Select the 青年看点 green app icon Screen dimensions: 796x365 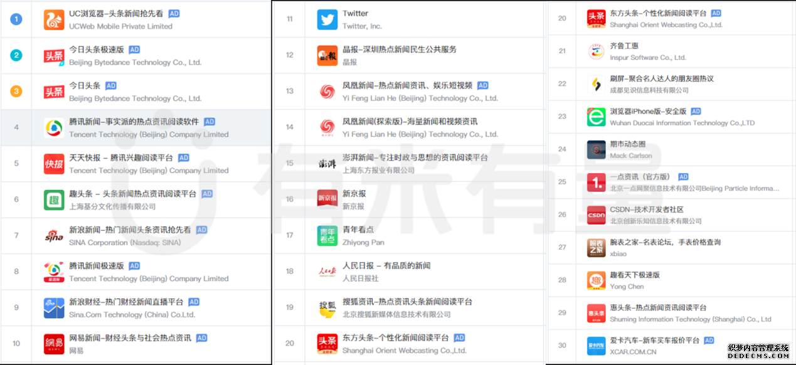[327, 236]
